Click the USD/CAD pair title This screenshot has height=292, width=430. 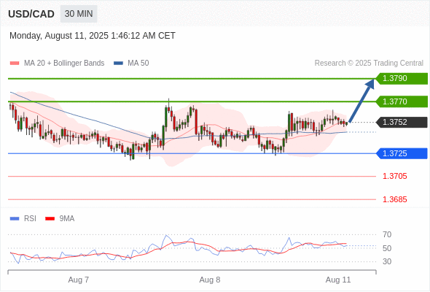(31, 14)
